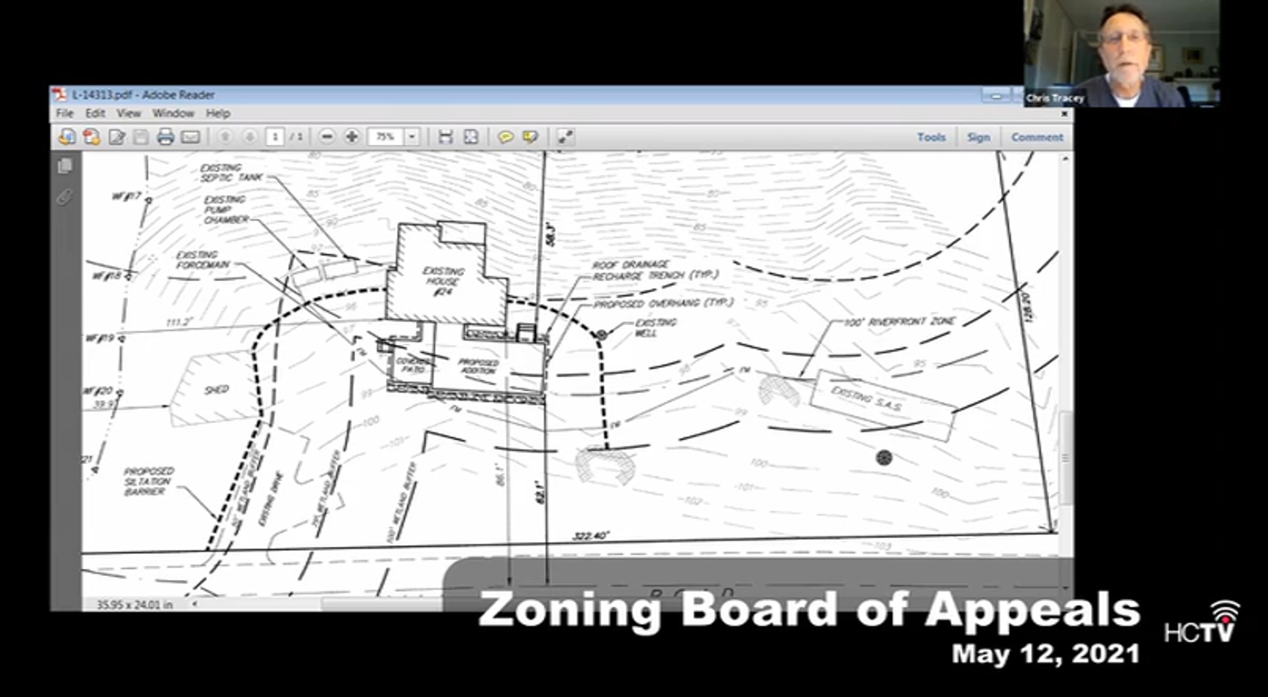Click the fit width scrolling icon
Screen dimensions: 1268x697
445,137
